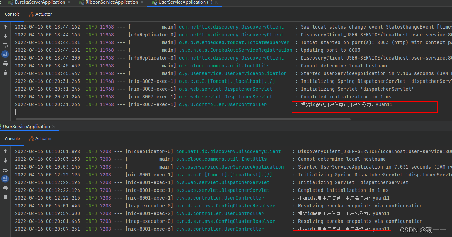Viewport: 452px width, 237px height.
Task: Click the yuan11 message at 00:20:31.264
Action: click(347, 104)
